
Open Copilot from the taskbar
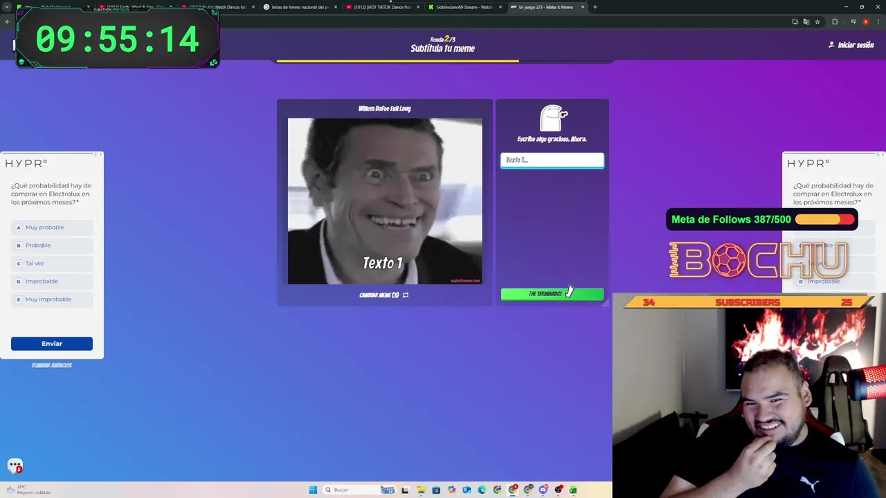click(x=451, y=490)
